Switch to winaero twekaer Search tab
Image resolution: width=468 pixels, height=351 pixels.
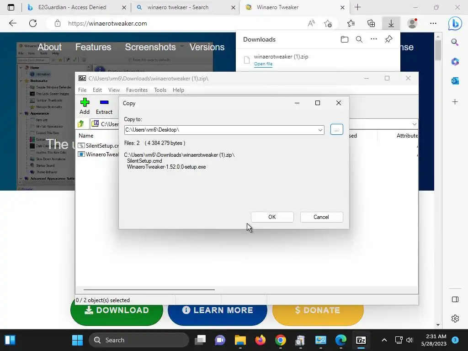pos(185,7)
